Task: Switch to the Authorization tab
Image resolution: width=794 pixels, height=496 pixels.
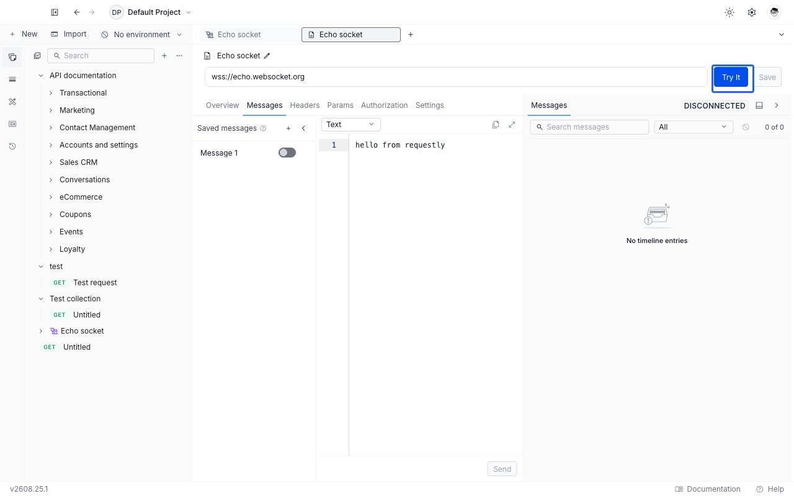Action: pos(385,105)
